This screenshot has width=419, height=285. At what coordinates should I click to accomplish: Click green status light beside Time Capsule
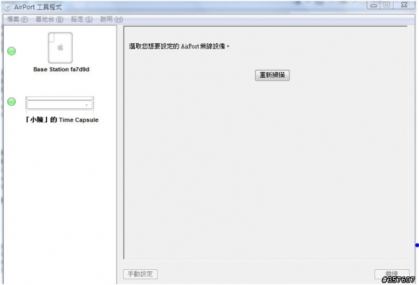coord(12,101)
